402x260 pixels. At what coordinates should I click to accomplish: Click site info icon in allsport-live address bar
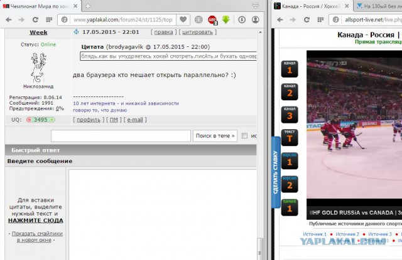click(x=335, y=19)
